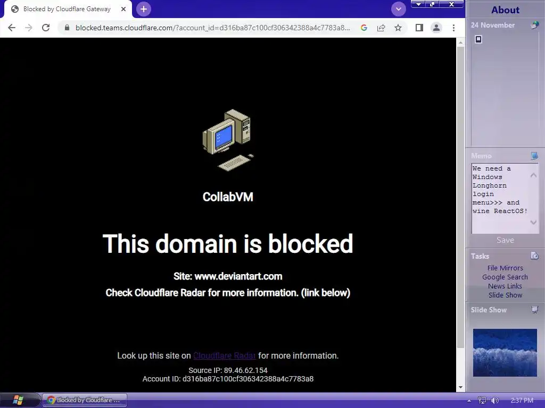Open a new tab with plus button
Viewport: 545px width, 408px height.
point(144,9)
